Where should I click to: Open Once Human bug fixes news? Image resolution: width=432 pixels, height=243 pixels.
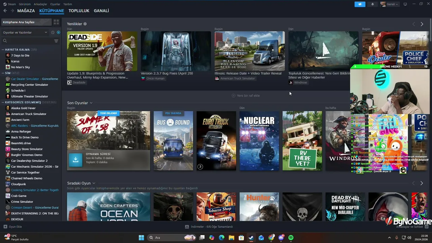176,51
